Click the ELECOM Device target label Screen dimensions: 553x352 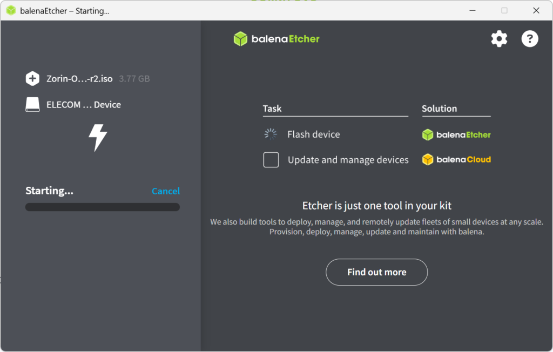click(84, 105)
